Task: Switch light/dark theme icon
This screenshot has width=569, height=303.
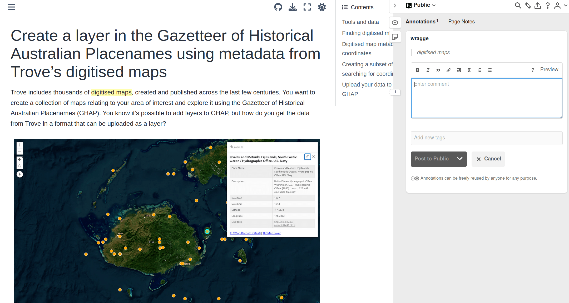Action: click(322, 7)
